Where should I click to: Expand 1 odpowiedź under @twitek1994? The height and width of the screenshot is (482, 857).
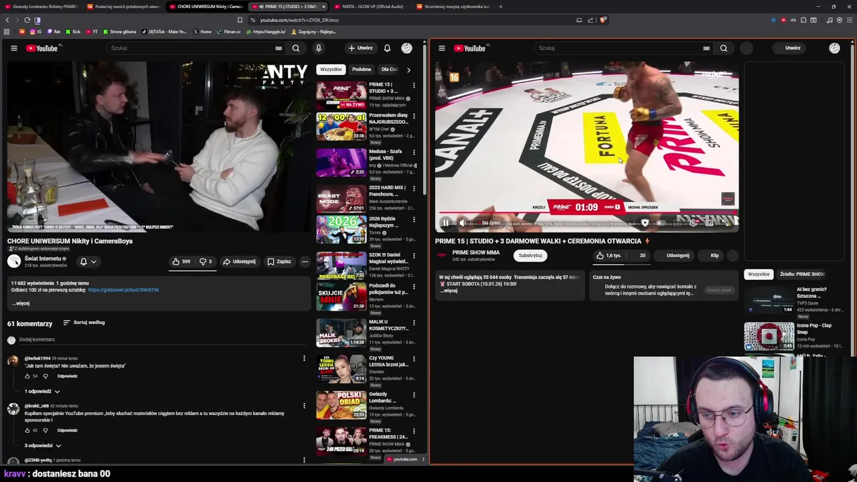coord(42,392)
